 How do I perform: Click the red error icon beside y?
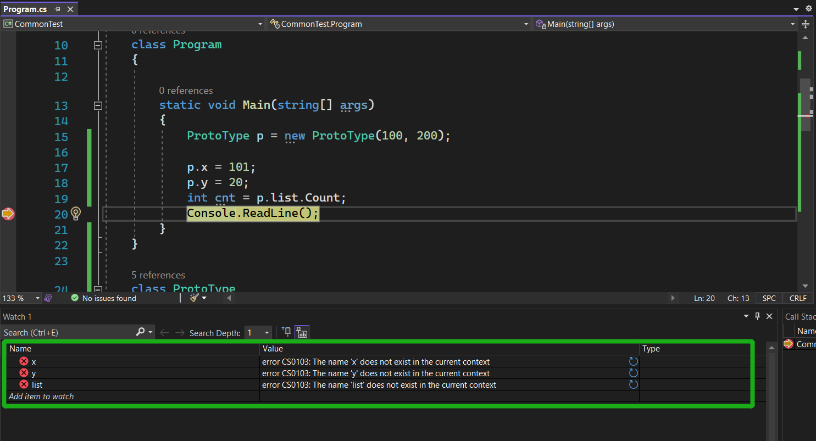[x=24, y=373]
